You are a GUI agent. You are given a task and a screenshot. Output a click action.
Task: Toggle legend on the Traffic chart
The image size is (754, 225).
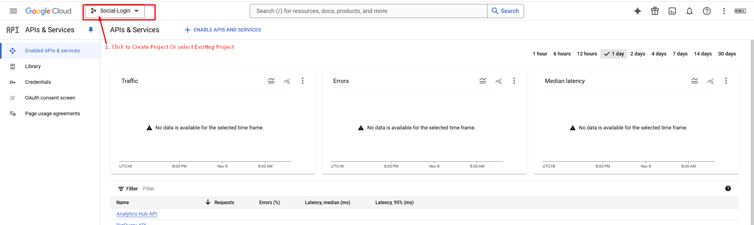pyautogui.click(x=271, y=81)
